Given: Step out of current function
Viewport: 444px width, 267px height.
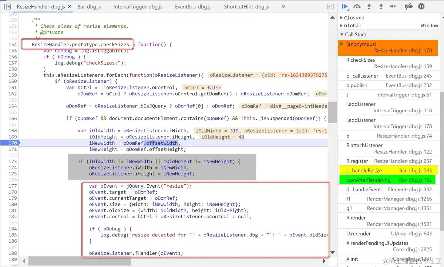Looking at the screenshot, I should (x=381, y=7).
